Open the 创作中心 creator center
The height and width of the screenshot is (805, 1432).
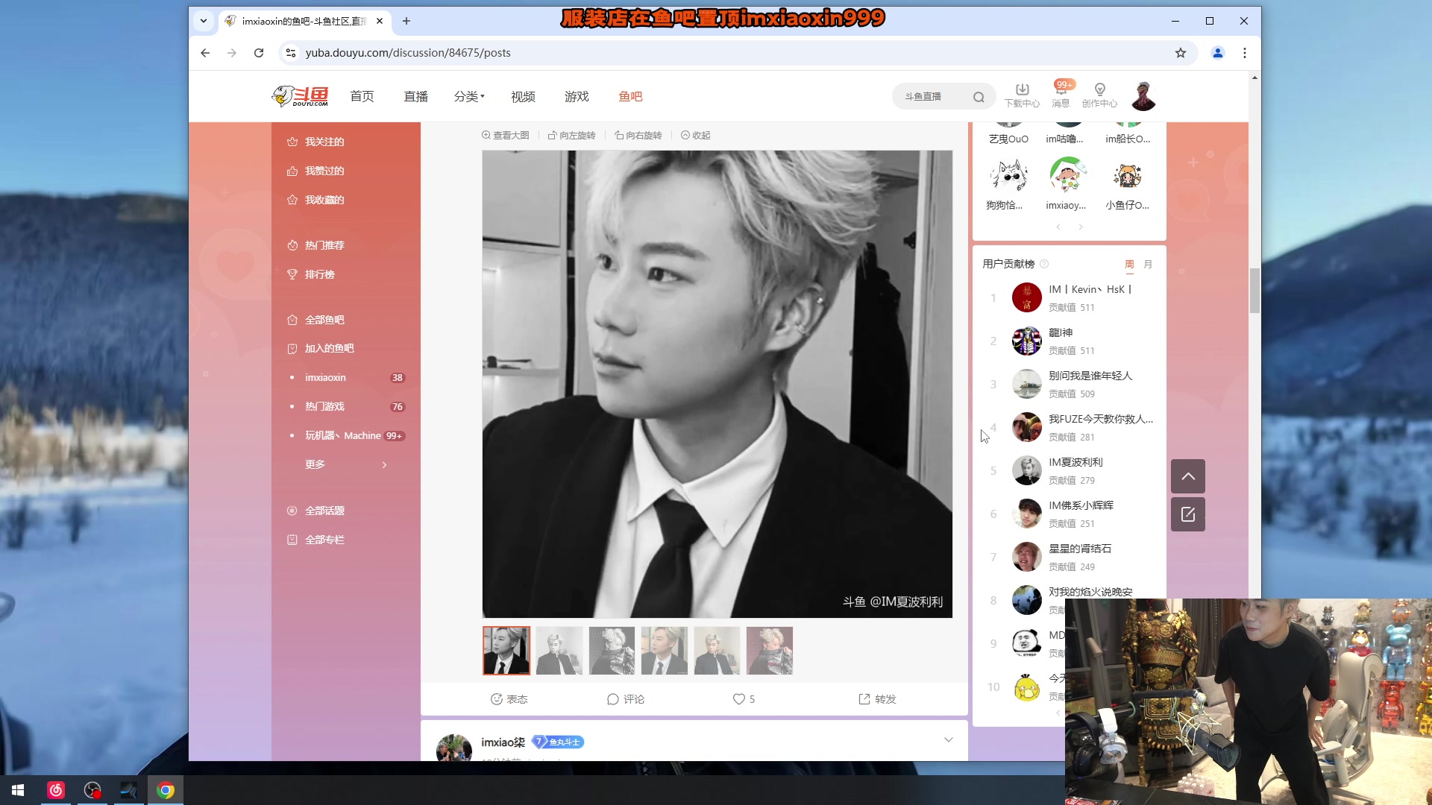click(1099, 95)
